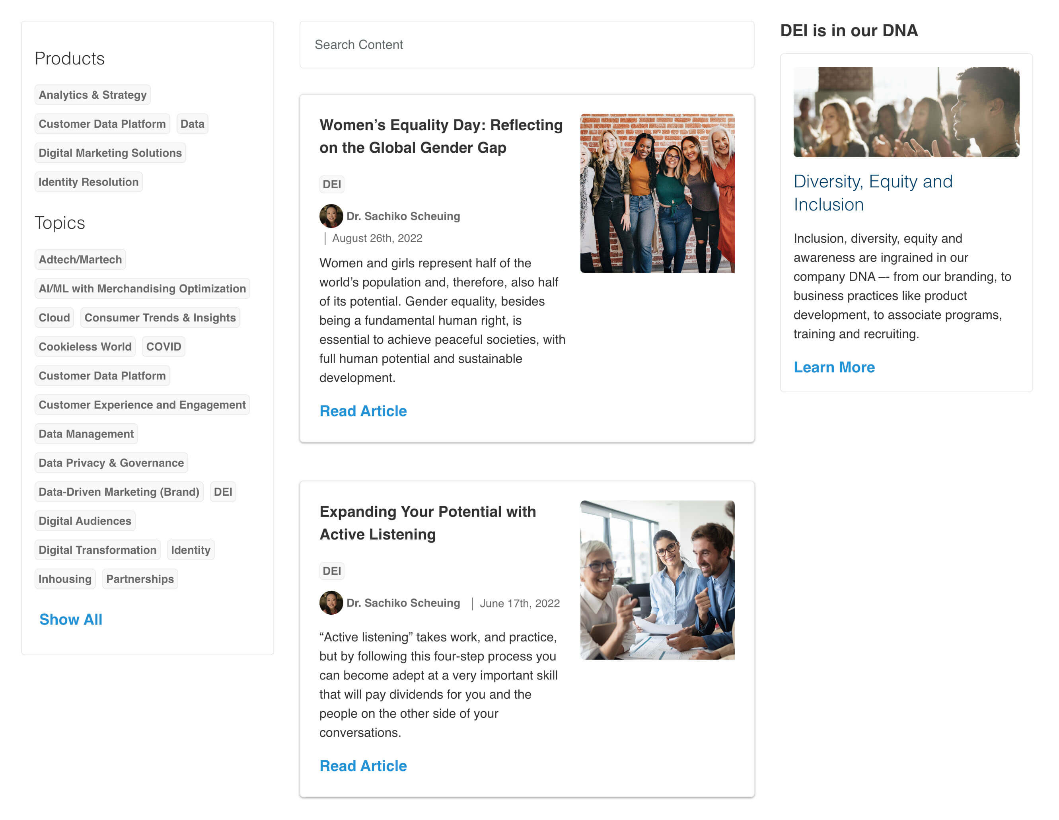The image size is (1059, 820).
Task: Open author avatar on Active Listening card
Action: coord(331,604)
